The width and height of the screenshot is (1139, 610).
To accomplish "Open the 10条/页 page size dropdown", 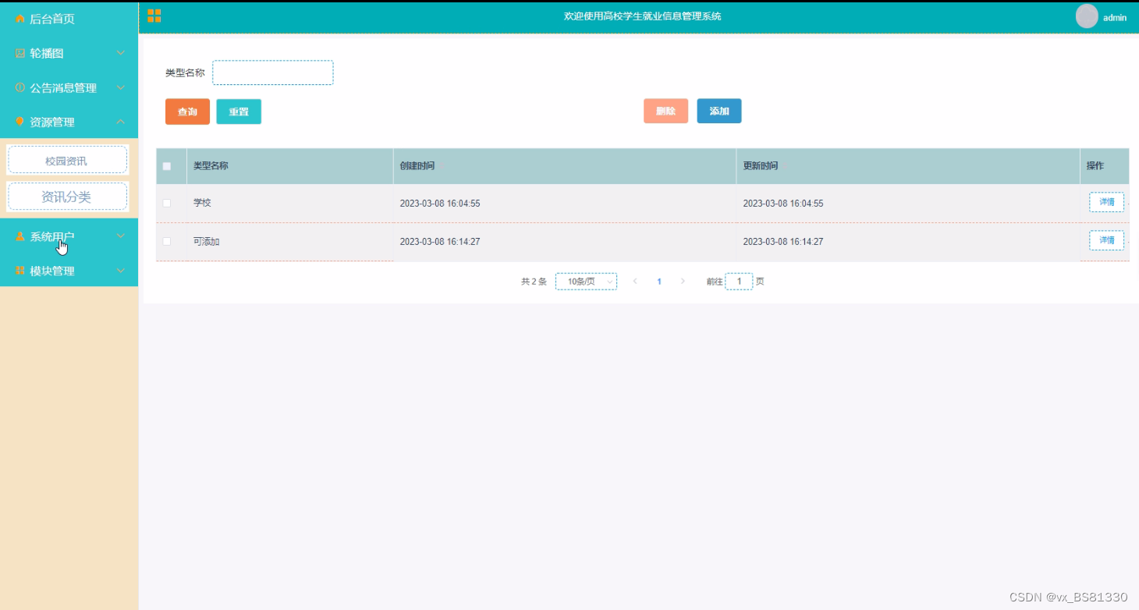I will (x=586, y=282).
